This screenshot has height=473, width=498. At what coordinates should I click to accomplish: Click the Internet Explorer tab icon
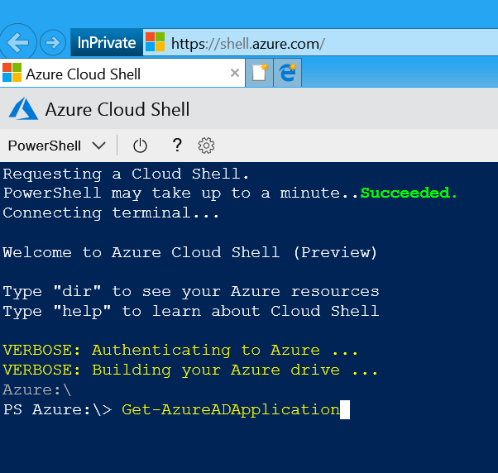point(288,74)
